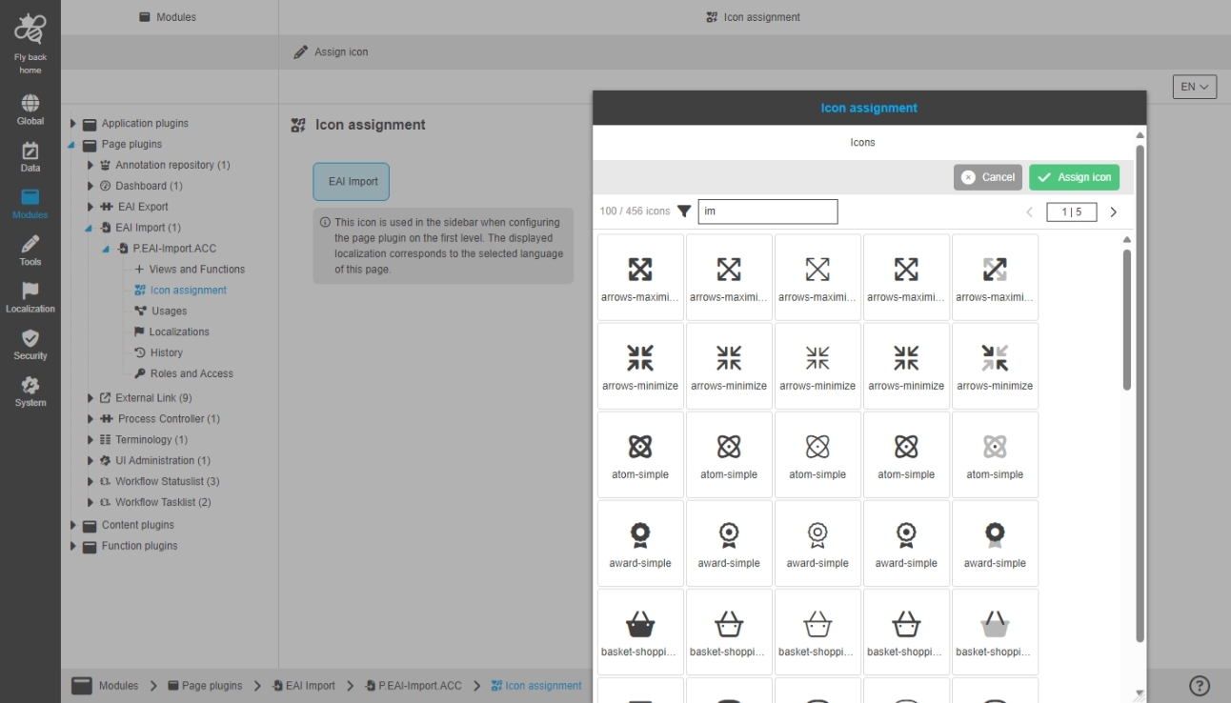This screenshot has width=1231, height=703.
Task: Select EAI Export in the tree
Action: [134, 208]
